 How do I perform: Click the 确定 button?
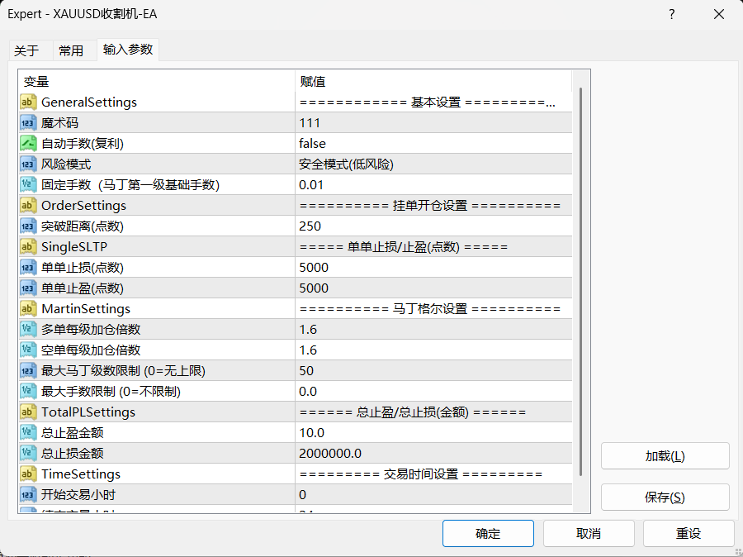pos(488,533)
